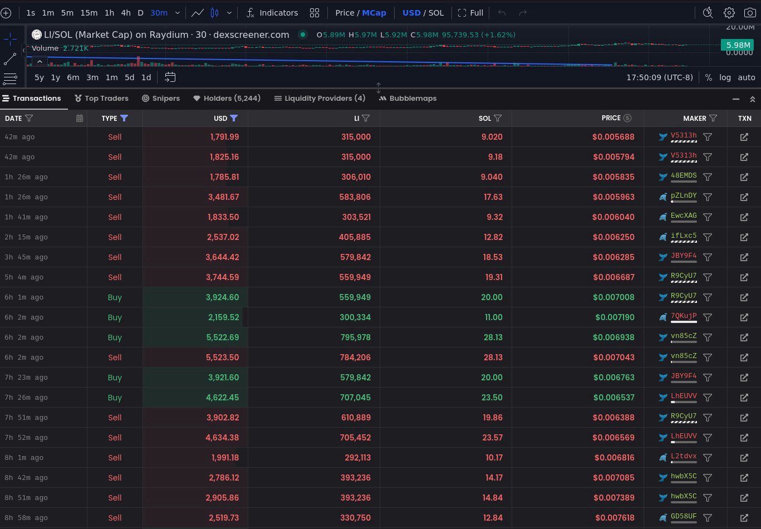Select the 15m timeframe
The height and width of the screenshot is (529, 761).
pos(89,13)
